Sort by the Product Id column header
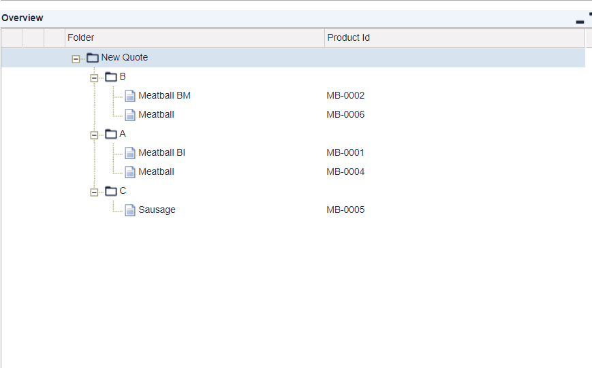Screen dimensions: 592x368 click(454, 38)
